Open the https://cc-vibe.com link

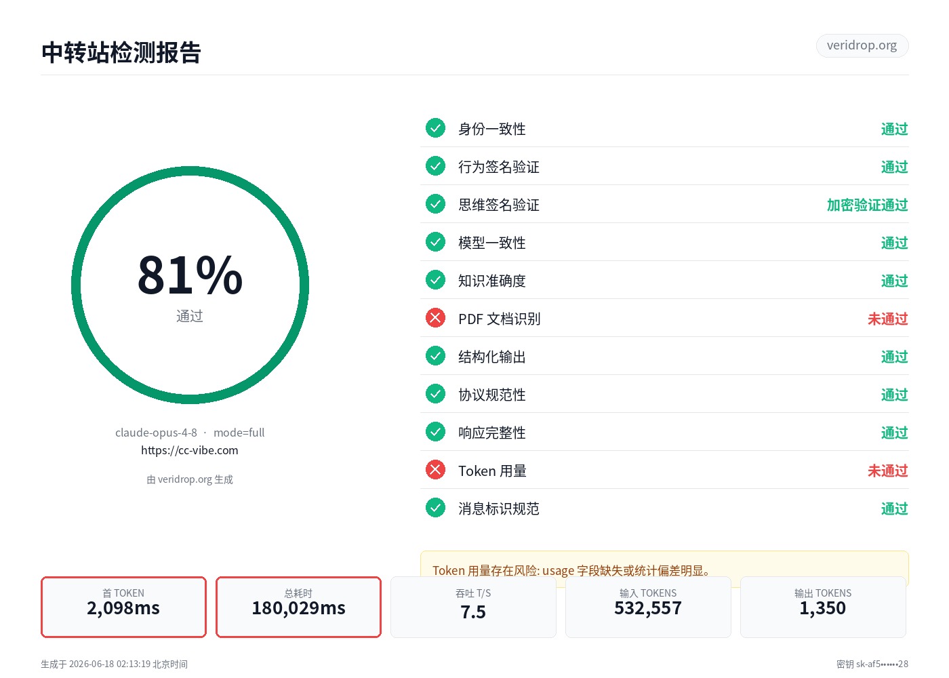(190, 450)
